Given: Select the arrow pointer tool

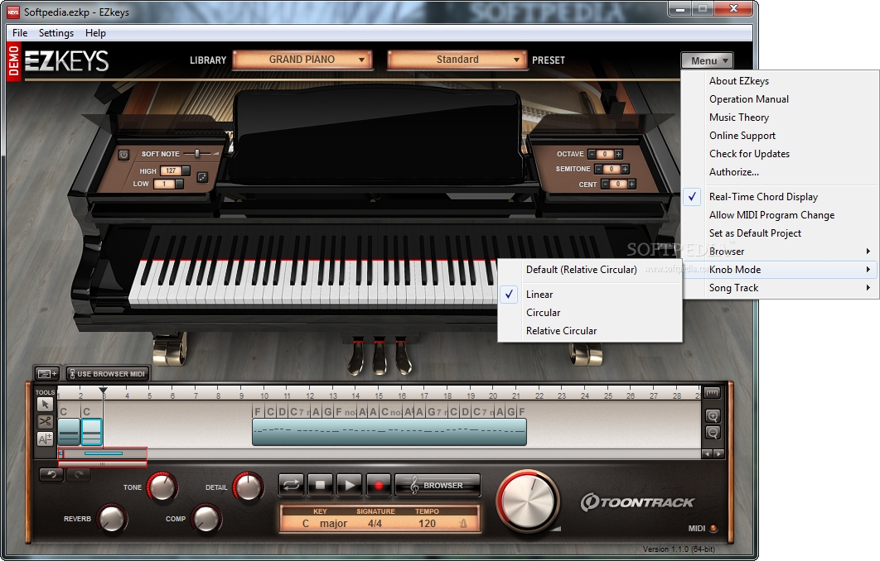Looking at the screenshot, I should point(46,404).
